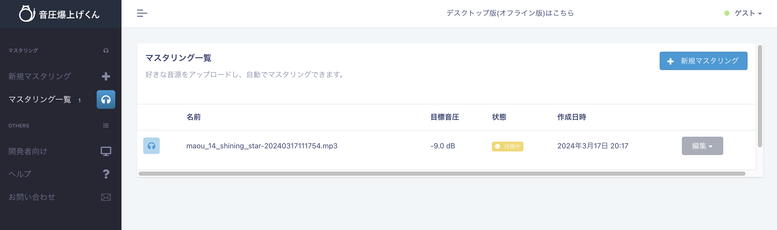Image resolution: width=777 pixels, height=230 pixels.
Task: Click the headphone icon beside マスタリング一覧
Action: (106, 99)
